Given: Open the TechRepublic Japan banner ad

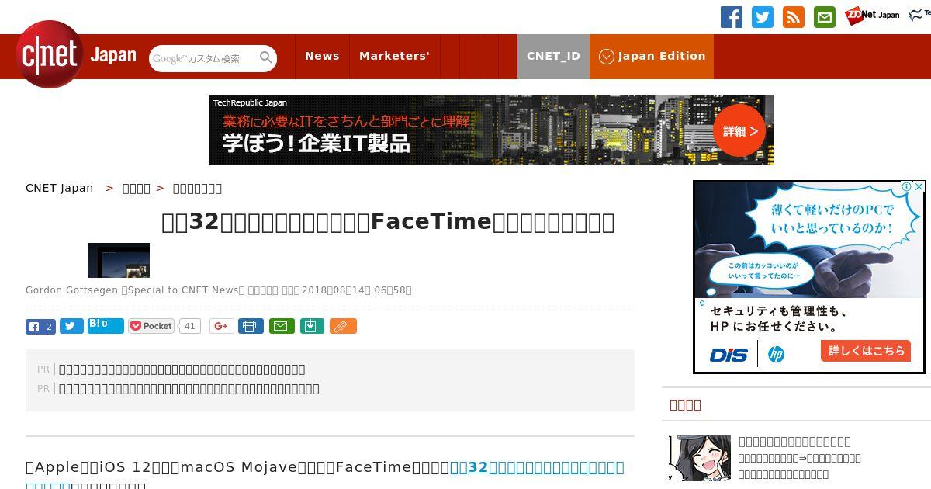Looking at the screenshot, I should point(491,130).
